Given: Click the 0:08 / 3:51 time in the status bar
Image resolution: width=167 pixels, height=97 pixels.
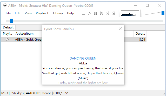Looking at the screenshot, I should coord(61,93).
